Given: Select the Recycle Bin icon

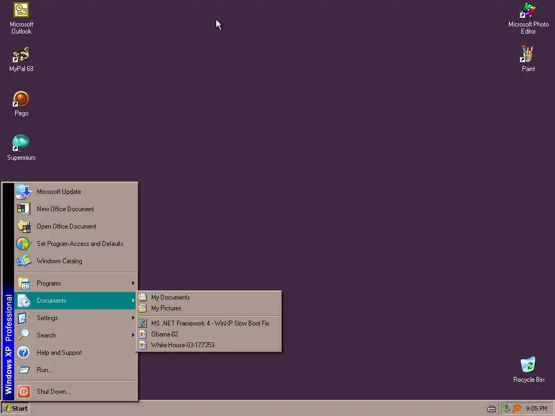Looking at the screenshot, I should (528, 370).
